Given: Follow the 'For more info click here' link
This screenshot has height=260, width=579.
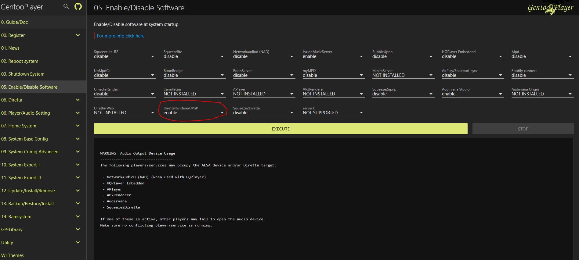Looking at the screenshot, I should 121,36.
